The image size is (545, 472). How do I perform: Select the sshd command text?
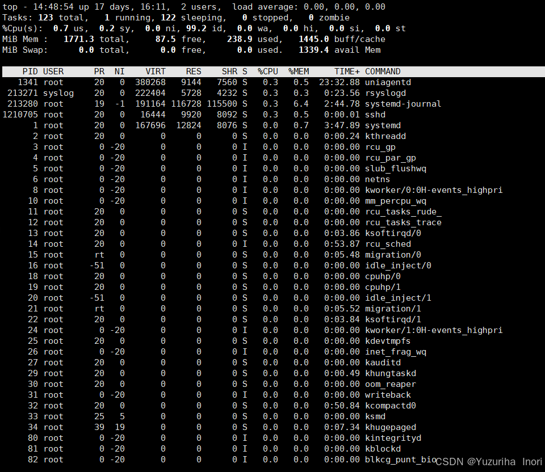[x=375, y=115]
